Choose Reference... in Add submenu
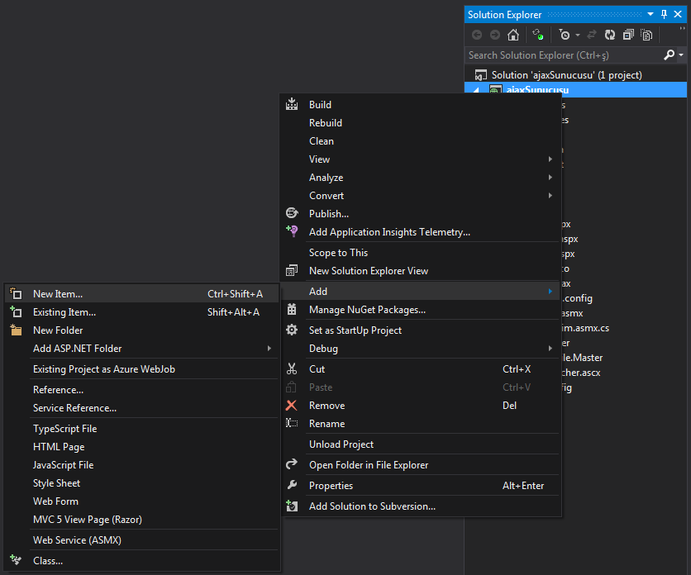691x575 pixels. coord(58,389)
